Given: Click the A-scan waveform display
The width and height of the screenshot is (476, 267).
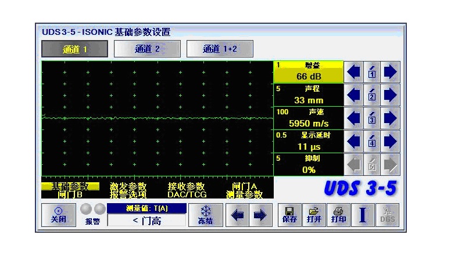Looking at the screenshot, I should [158, 118].
